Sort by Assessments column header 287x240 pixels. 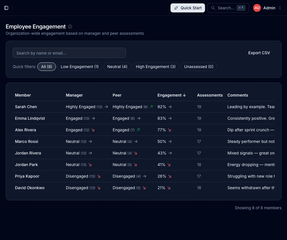(x=210, y=95)
